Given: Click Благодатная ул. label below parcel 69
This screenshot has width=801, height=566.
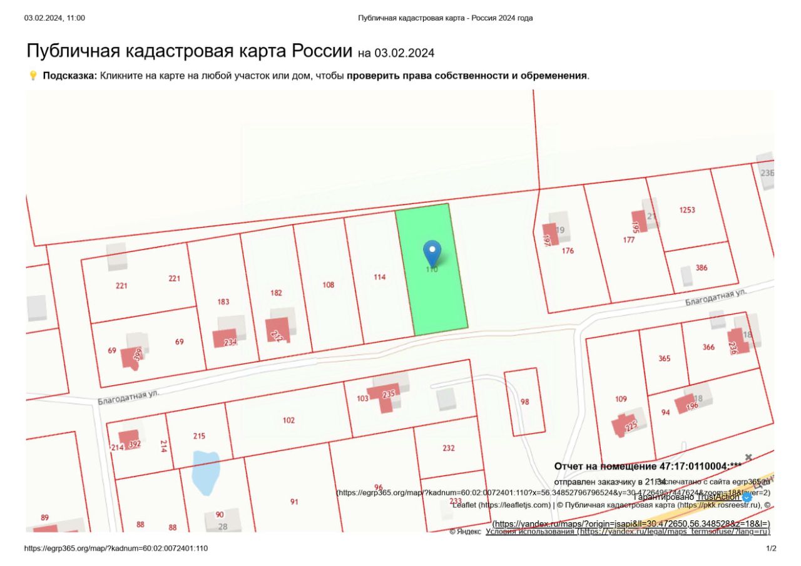Looking at the screenshot, I should click(129, 397).
